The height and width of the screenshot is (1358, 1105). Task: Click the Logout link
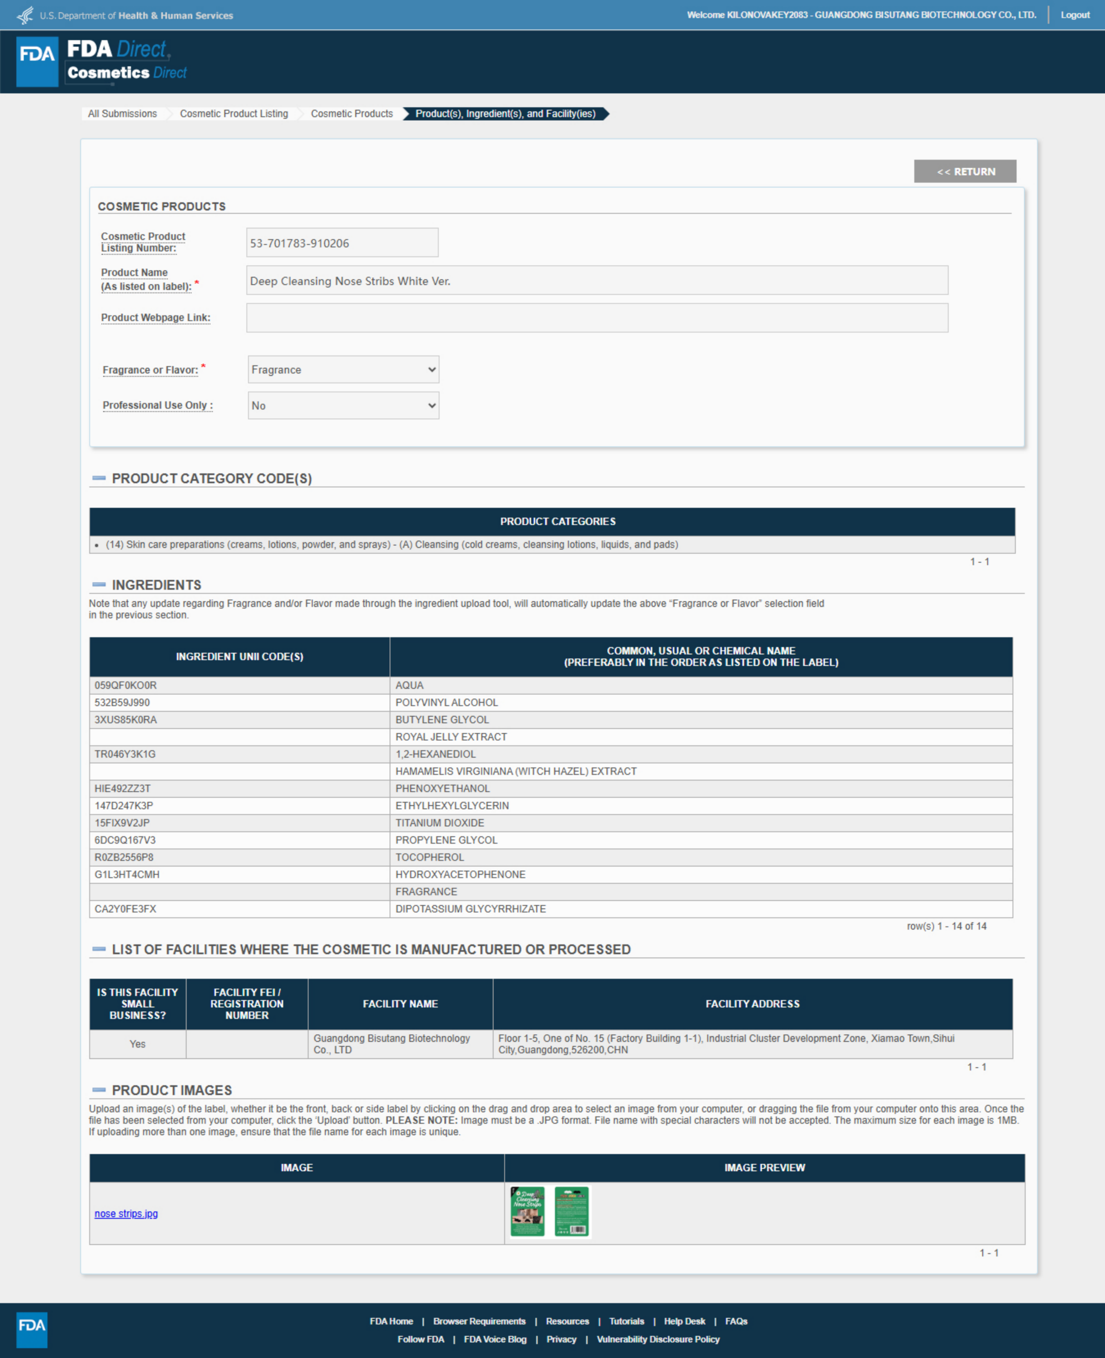1074,15
